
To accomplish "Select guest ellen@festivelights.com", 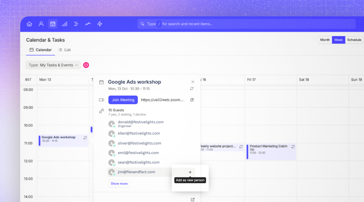I will [139, 133].
